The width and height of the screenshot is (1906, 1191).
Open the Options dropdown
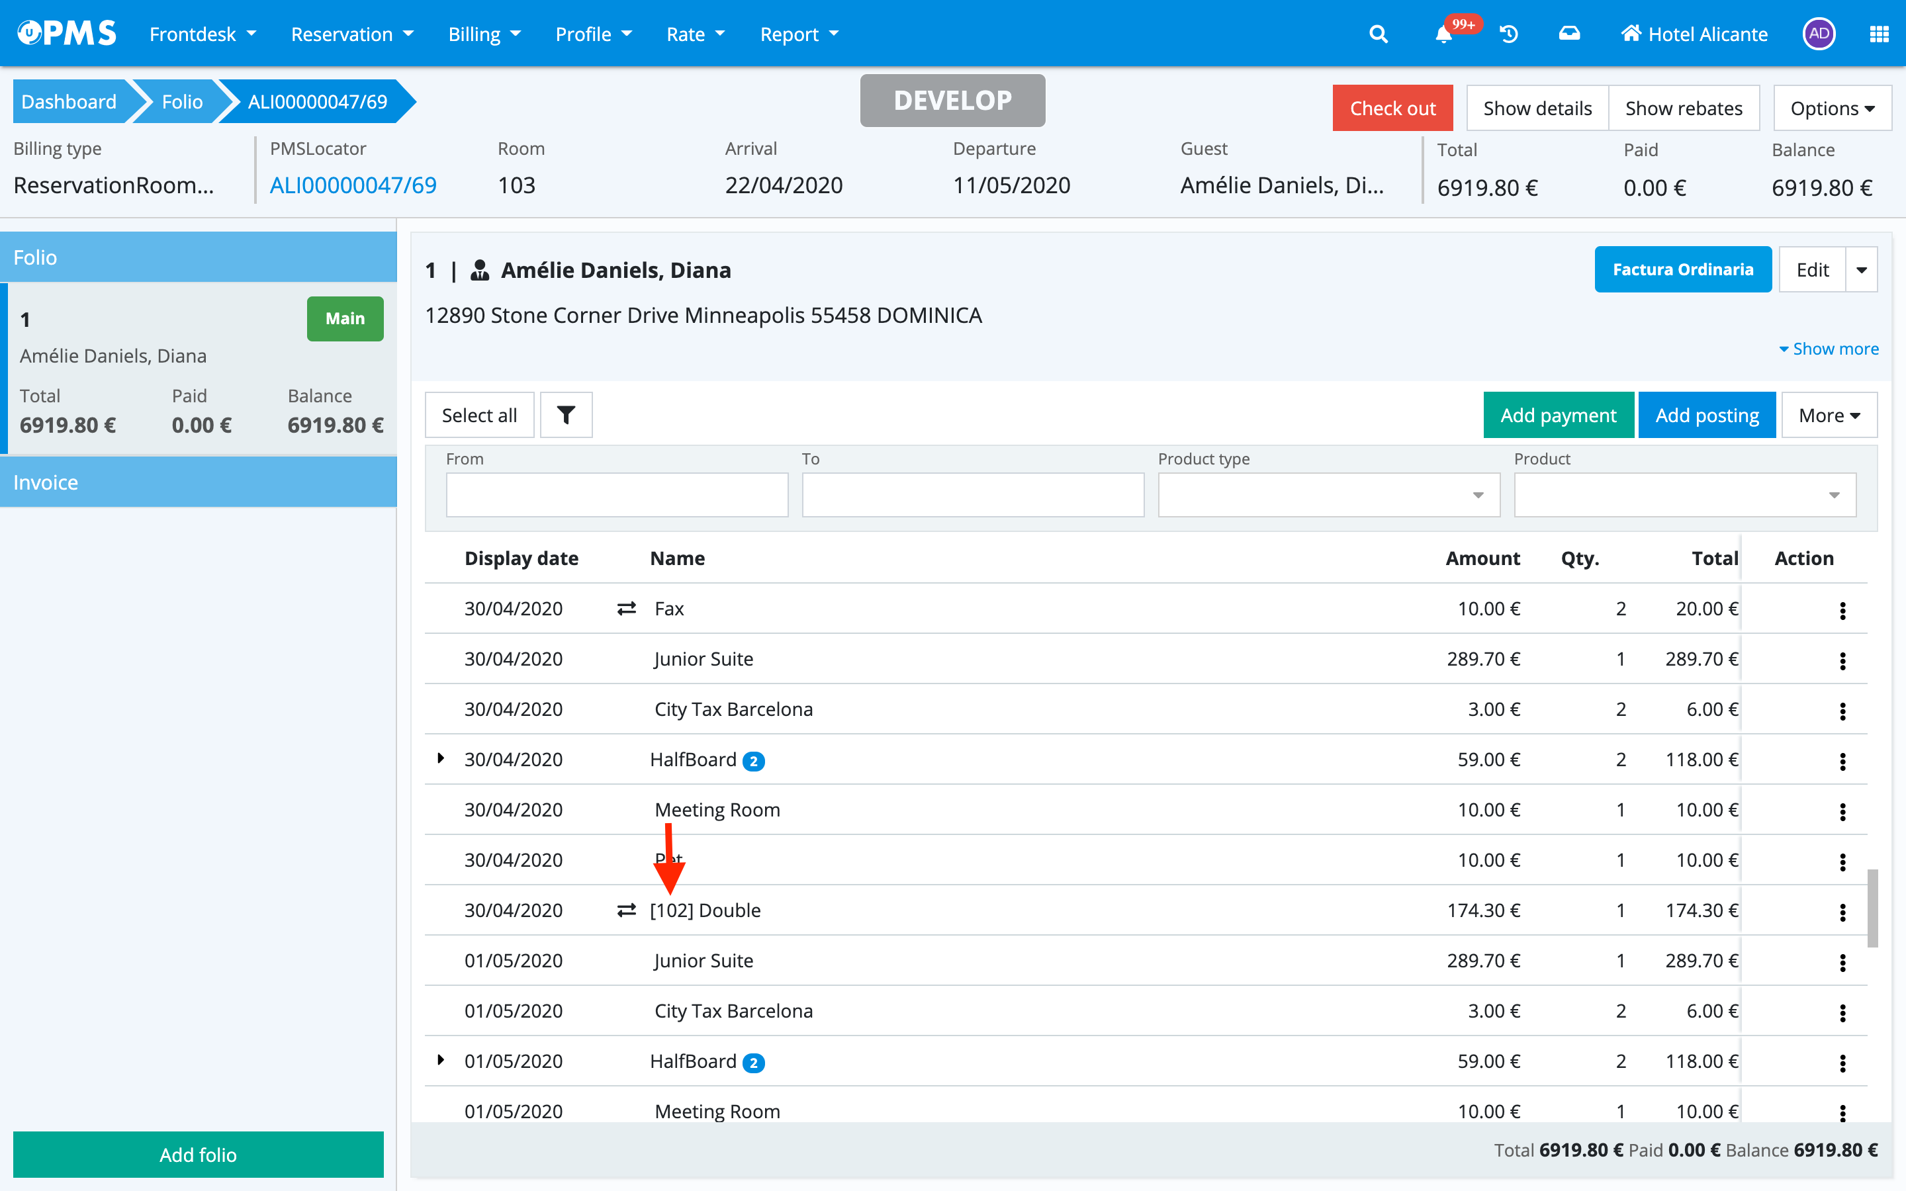coord(1831,108)
